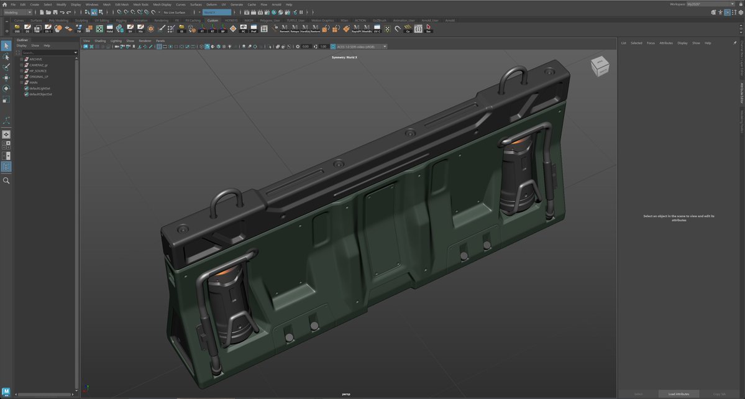Save the scene with the disk icon
Image resolution: width=745 pixels, height=399 pixels.
pyautogui.click(x=55, y=12)
